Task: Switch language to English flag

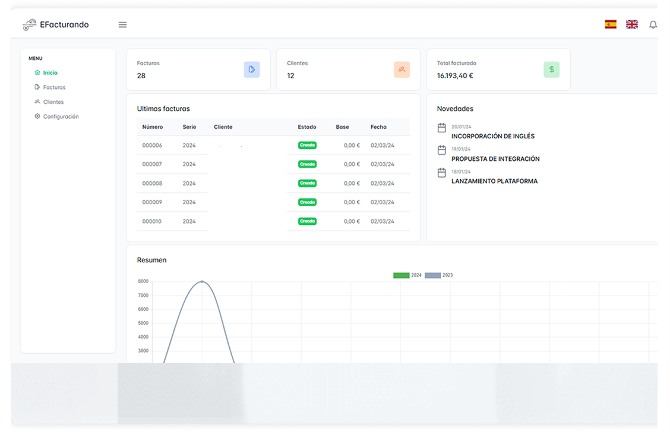Action: [632, 24]
